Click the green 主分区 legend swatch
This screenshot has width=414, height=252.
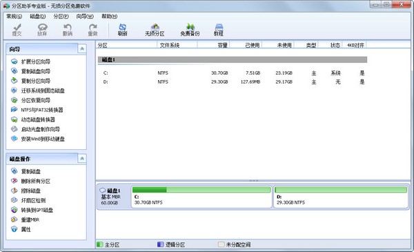100,244
